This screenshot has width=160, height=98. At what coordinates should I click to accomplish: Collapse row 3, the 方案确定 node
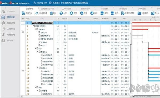[x=35, y=29]
